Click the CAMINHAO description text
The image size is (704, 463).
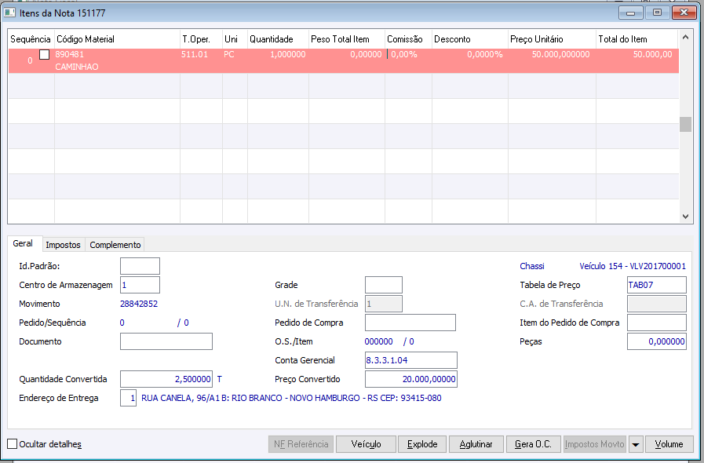pyautogui.click(x=77, y=67)
